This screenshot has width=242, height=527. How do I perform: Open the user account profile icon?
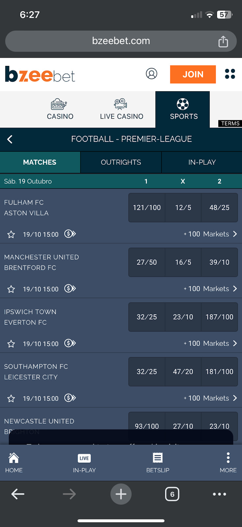pyautogui.click(x=151, y=74)
